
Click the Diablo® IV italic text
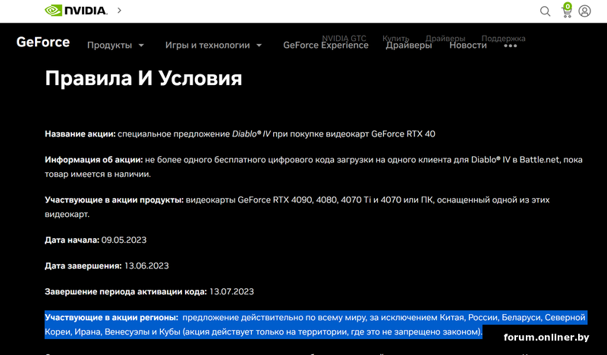tap(251, 134)
